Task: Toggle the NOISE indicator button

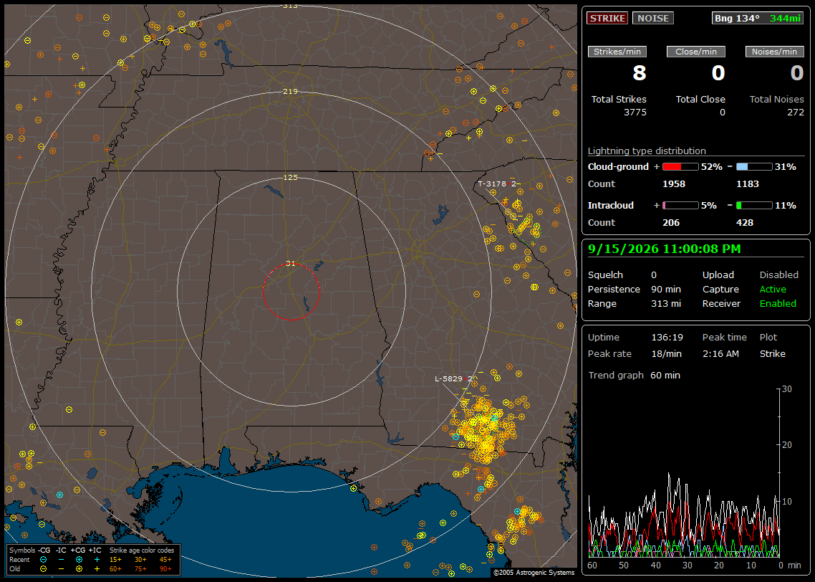Action: 653,18
